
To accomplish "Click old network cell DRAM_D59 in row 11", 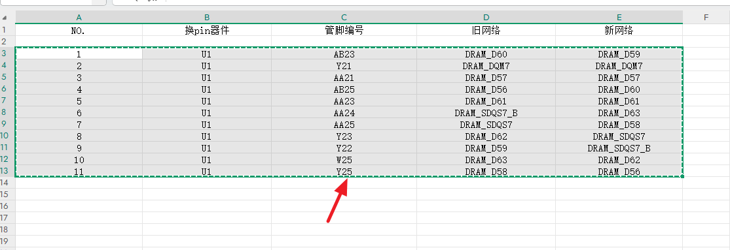I will coord(486,148).
